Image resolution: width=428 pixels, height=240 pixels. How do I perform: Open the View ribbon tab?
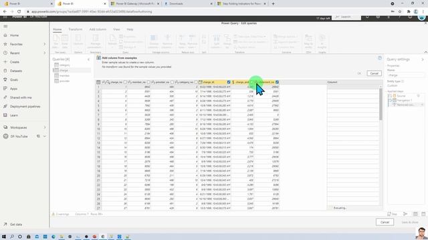[x=116, y=29]
